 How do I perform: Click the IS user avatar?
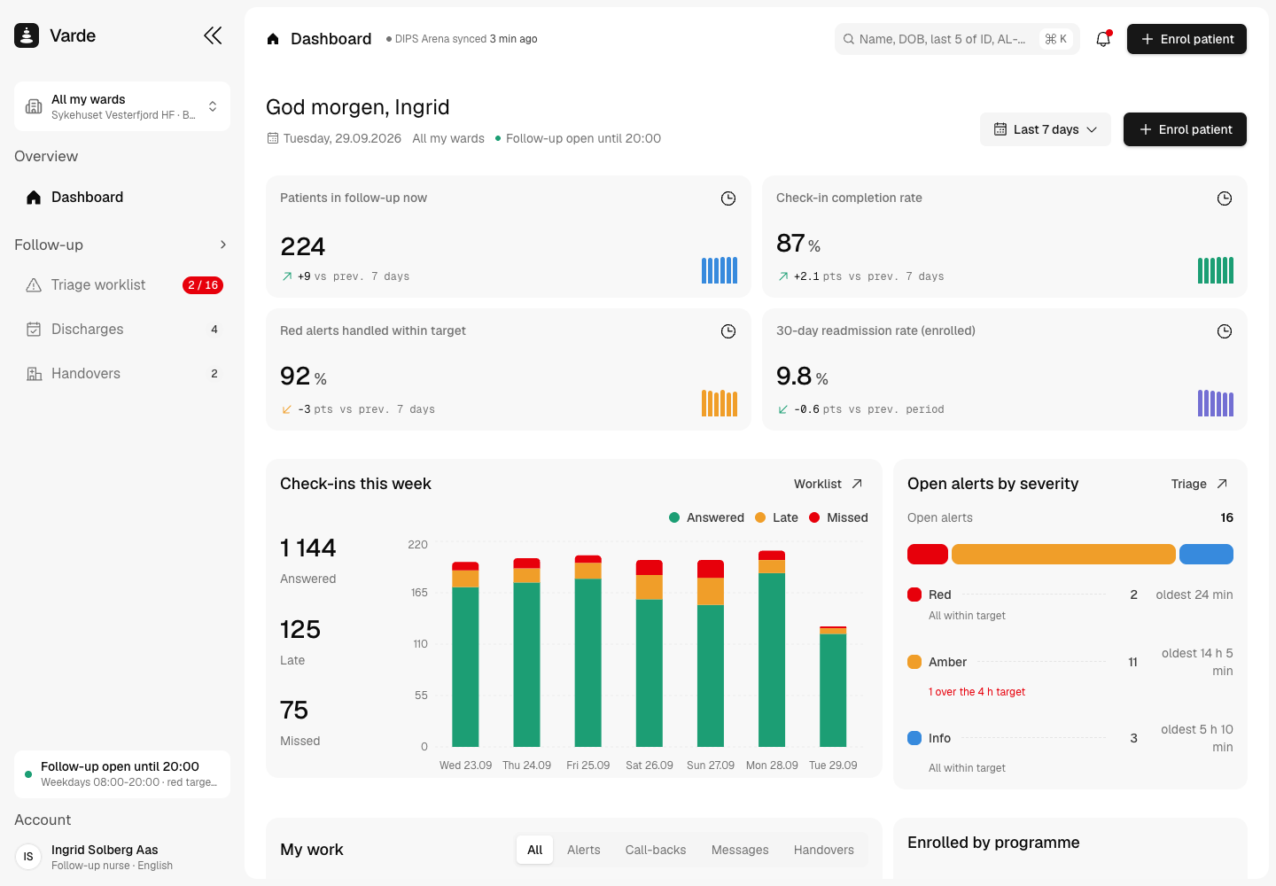(28, 857)
